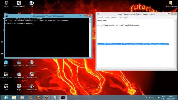Click the Notepad title 'Novo Documento de Texto'
This screenshot has height=100, width=178.
coord(129,14)
